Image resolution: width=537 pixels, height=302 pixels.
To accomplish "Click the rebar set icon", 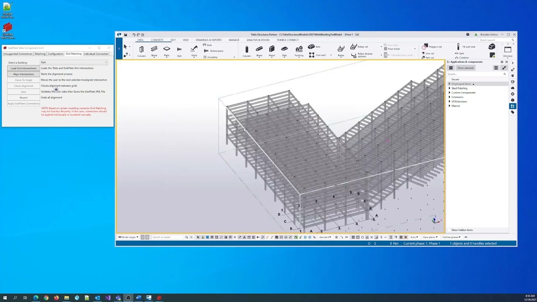I will (x=354, y=47).
